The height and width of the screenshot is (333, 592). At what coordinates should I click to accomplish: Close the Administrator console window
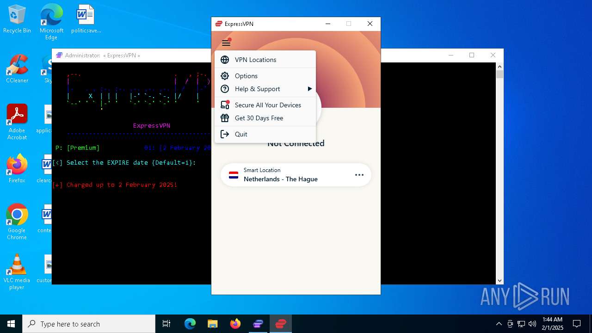[493, 55]
